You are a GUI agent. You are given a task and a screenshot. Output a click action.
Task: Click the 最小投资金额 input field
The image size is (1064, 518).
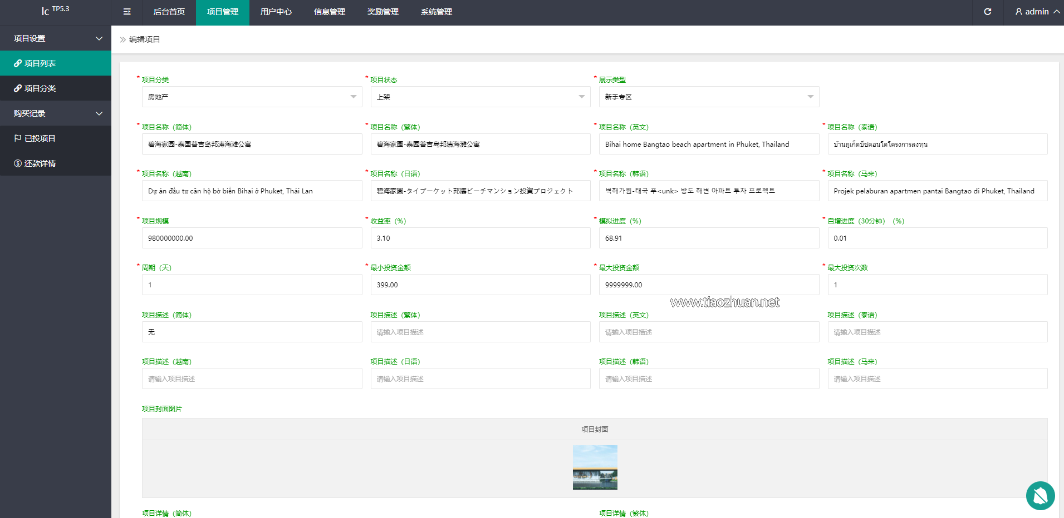click(x=480, y=285)
